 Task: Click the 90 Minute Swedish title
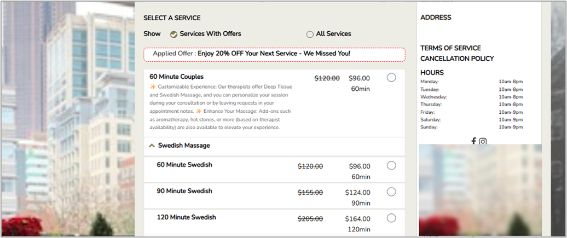(184, 191)
